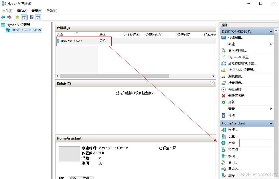The image size is (279, 179).
Task: Sort by the 分配的内存 column header
Action: point(160,35)
